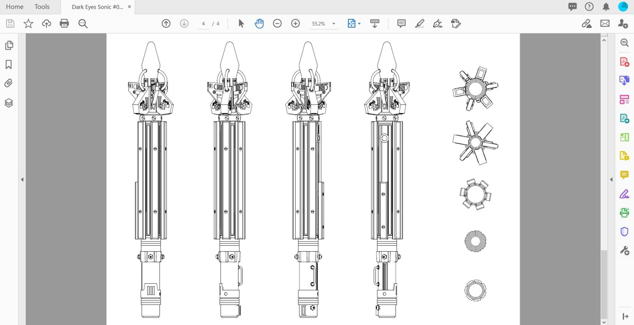The image size is (634, 325).
Task: Click the Stamp tool icon
Action: click(456, 24)
